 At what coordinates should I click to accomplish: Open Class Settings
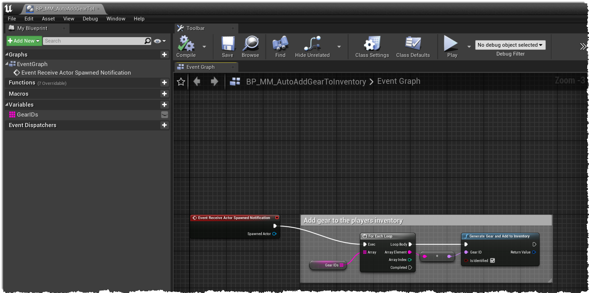point(372,47)
